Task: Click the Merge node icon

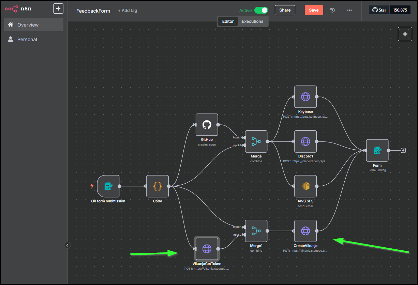Action: pos(256,141)
